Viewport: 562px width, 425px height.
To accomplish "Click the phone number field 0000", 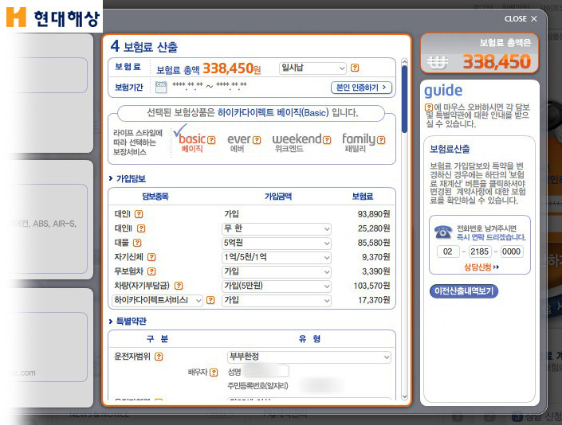I will 512,251.
